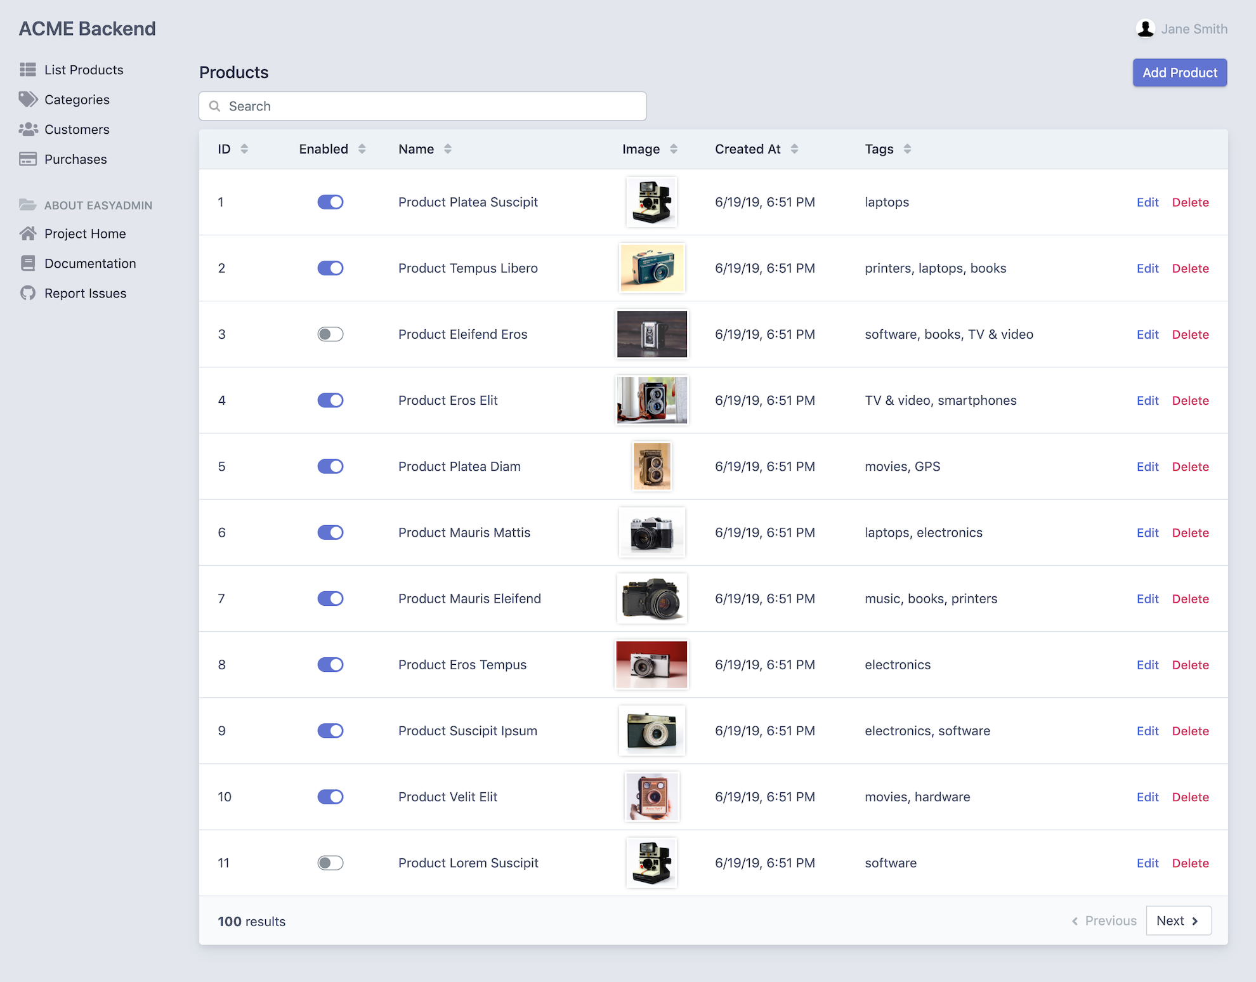Click the Purchases sidebar icon
The width and height of the screenshot is (1256, 982).
[x=27, y=158]
